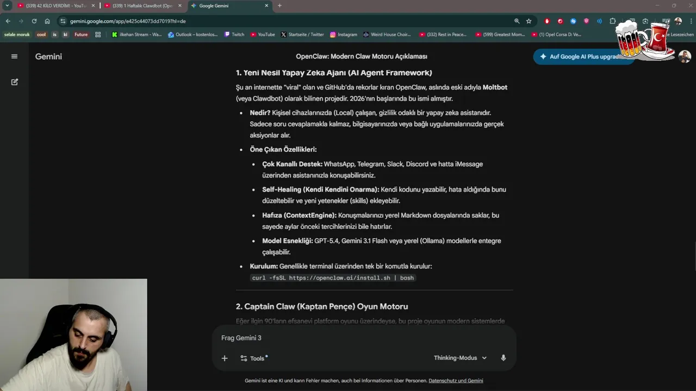The height and width of the screenshot is (391, 696).
Task: Focus the prompt field containing 'Frag Gemini 3'
Action: tap(363, 338)
